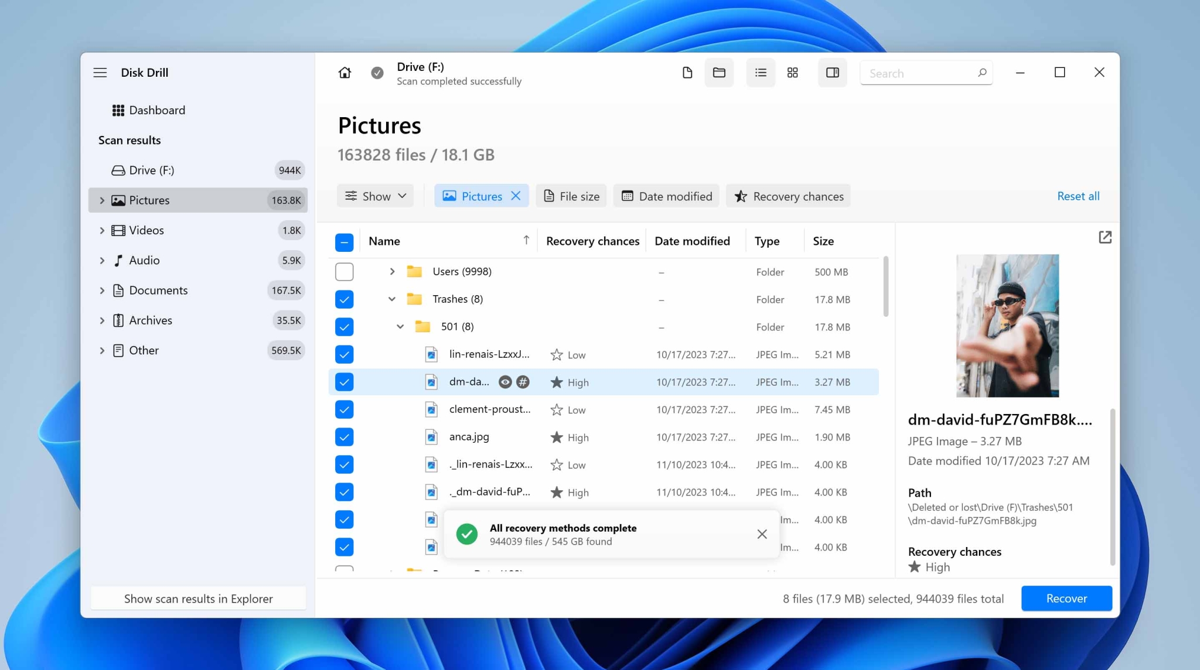The image size is (1200, 670).
Task: Click in the Search input field
Action: [920, 73]
